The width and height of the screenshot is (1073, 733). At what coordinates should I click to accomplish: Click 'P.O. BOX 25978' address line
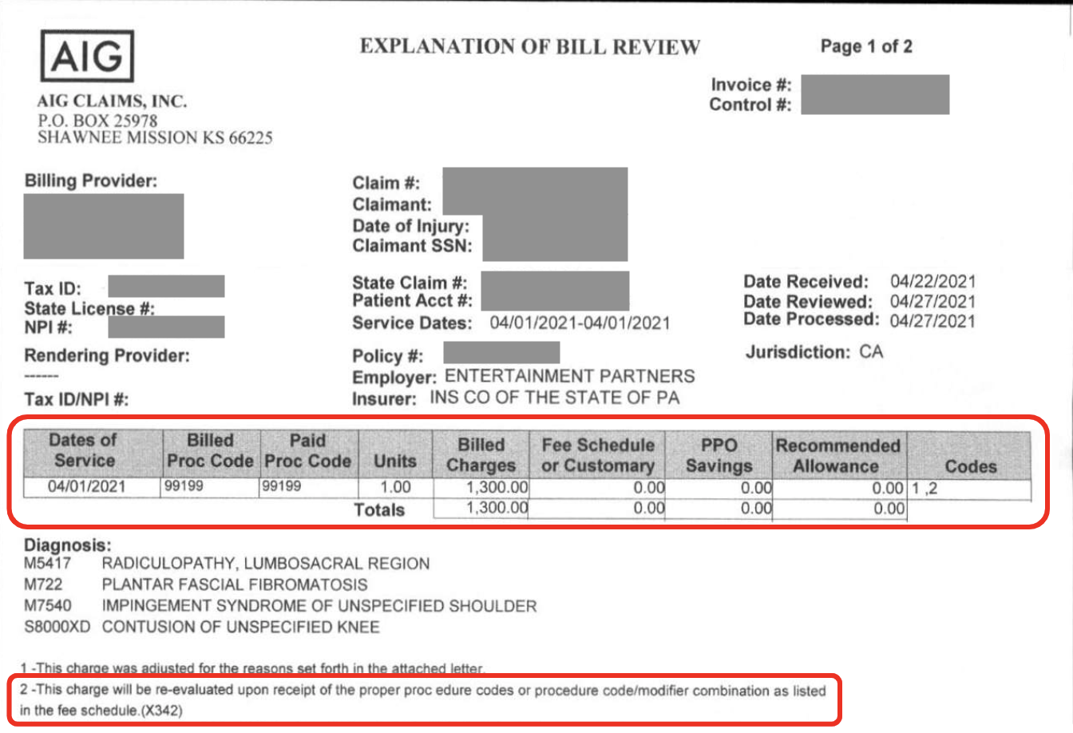(97, 121)
